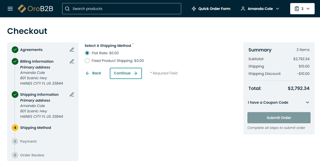320x161 pixels.
Task: Open the shopping list dropdown chevron
Action: click(x=308, y=9)
